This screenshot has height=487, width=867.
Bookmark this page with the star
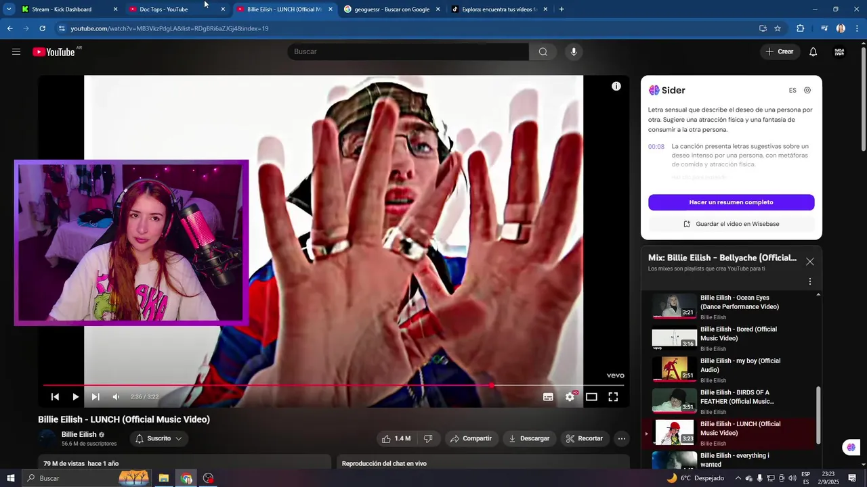[x=778, y=28]
